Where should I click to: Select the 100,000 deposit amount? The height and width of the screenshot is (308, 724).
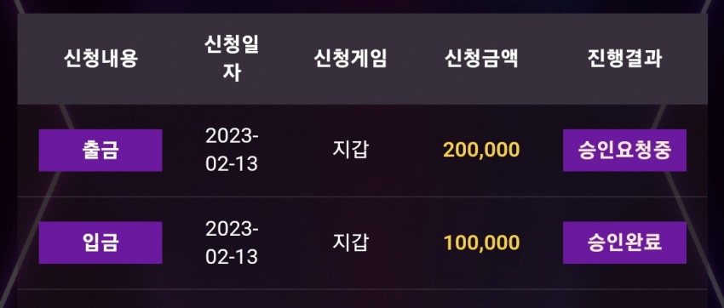point(481,242)
